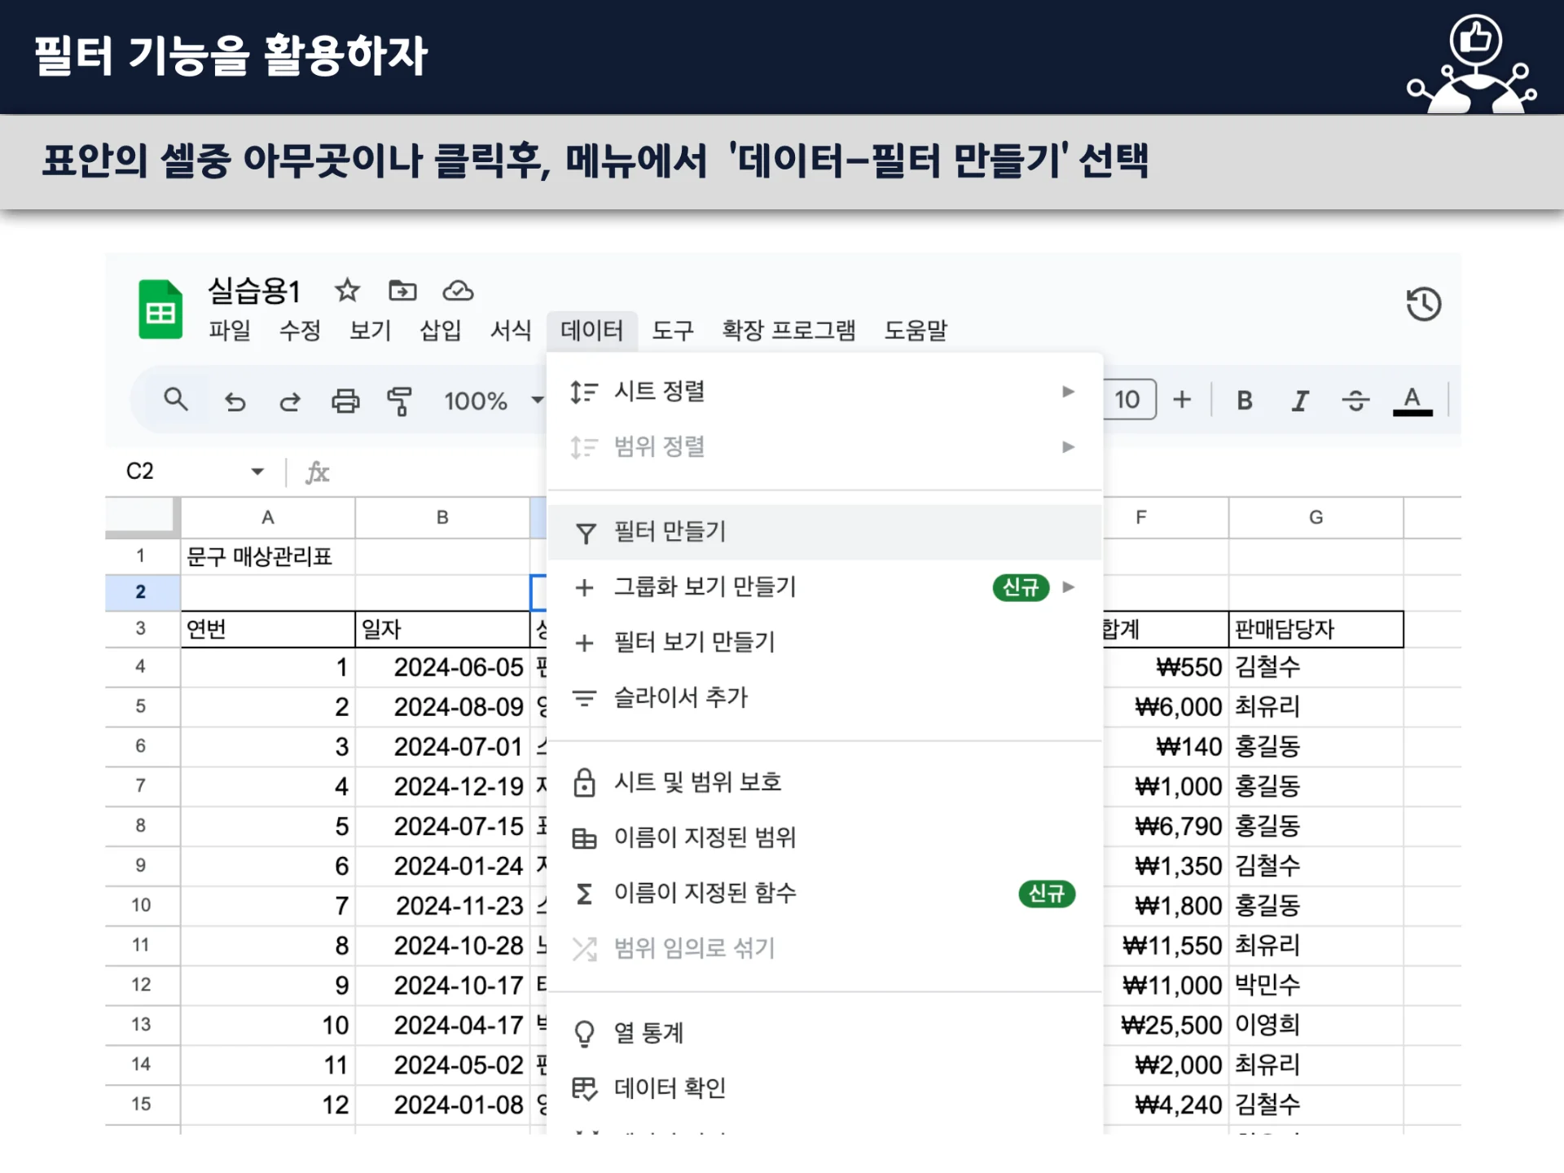Select 그룹화 보기 만들기 entry
Image resolution: width=1564 pixels, height=1173 pixels.
click(825, 587)
